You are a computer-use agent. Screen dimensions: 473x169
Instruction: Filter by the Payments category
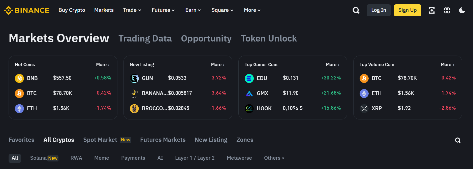pyautogui.click(x=133, y=158)
